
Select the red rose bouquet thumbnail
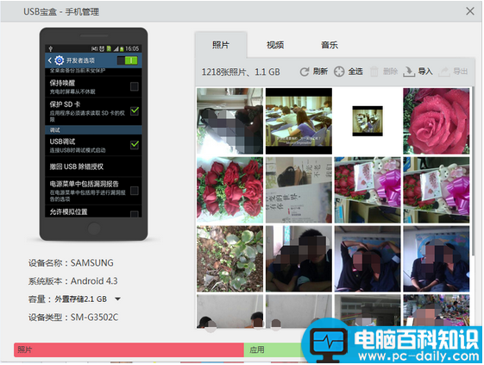[230, 190]
